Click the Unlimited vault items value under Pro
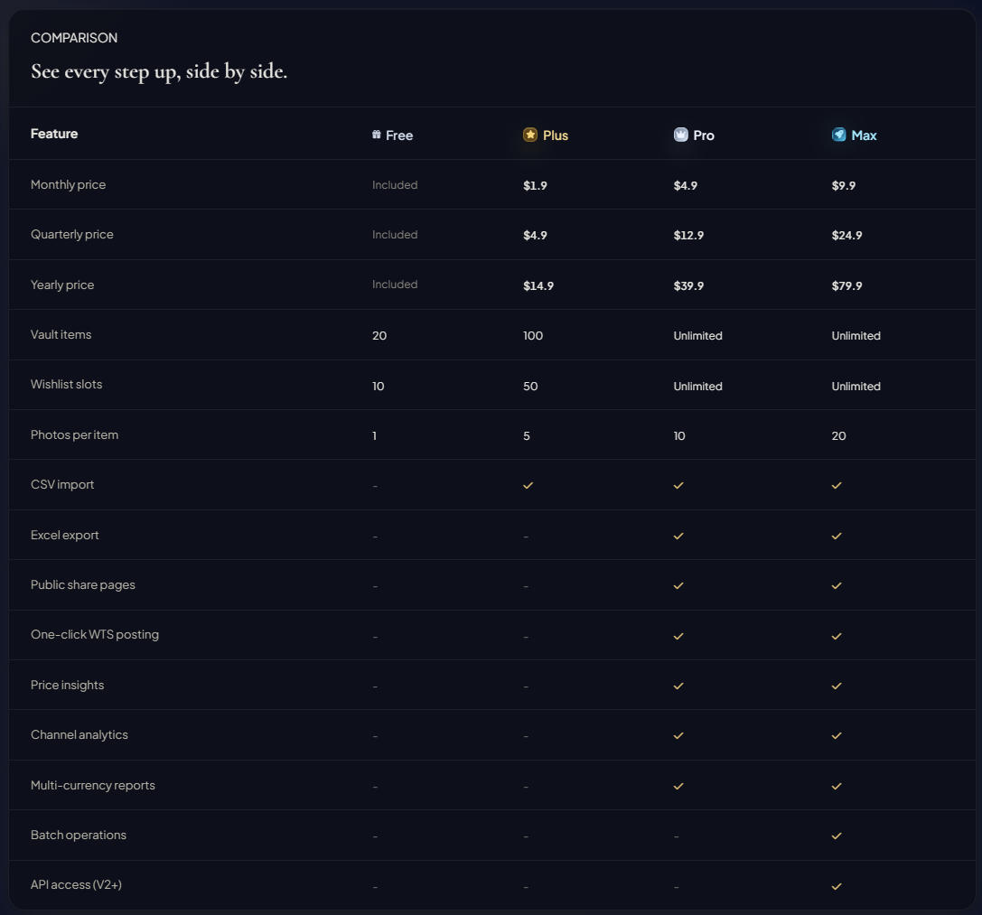The image size is (982, 915). pos(697,335)
